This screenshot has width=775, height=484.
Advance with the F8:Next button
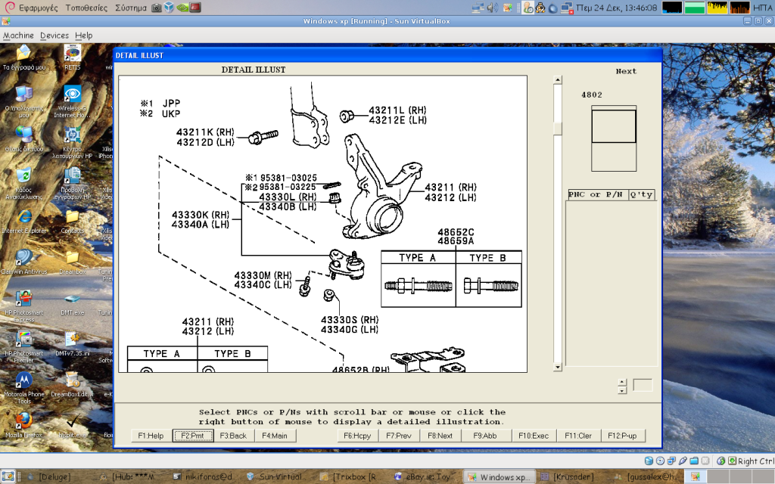[440, 436]
